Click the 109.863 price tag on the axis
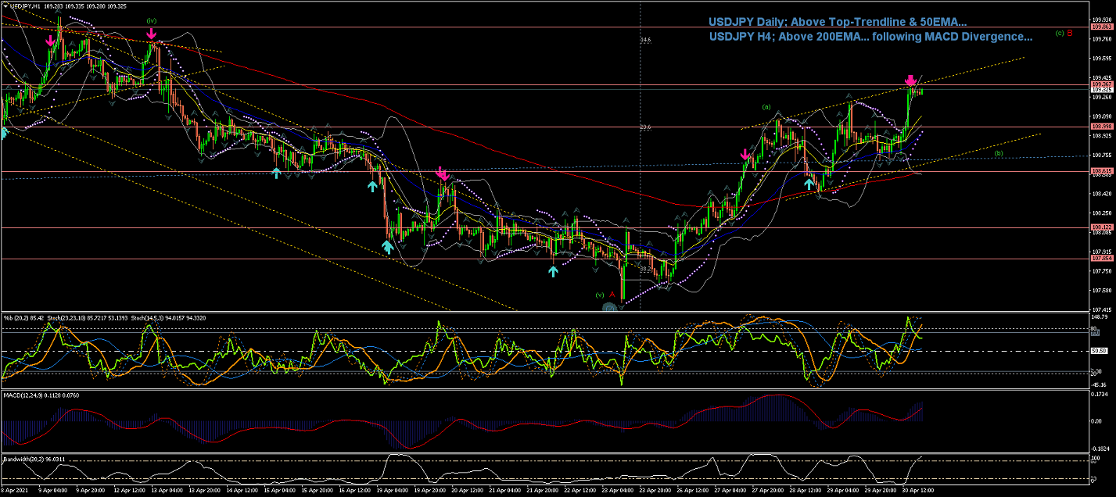This screenshot has width=1116, height=497. coord(1102,27)
